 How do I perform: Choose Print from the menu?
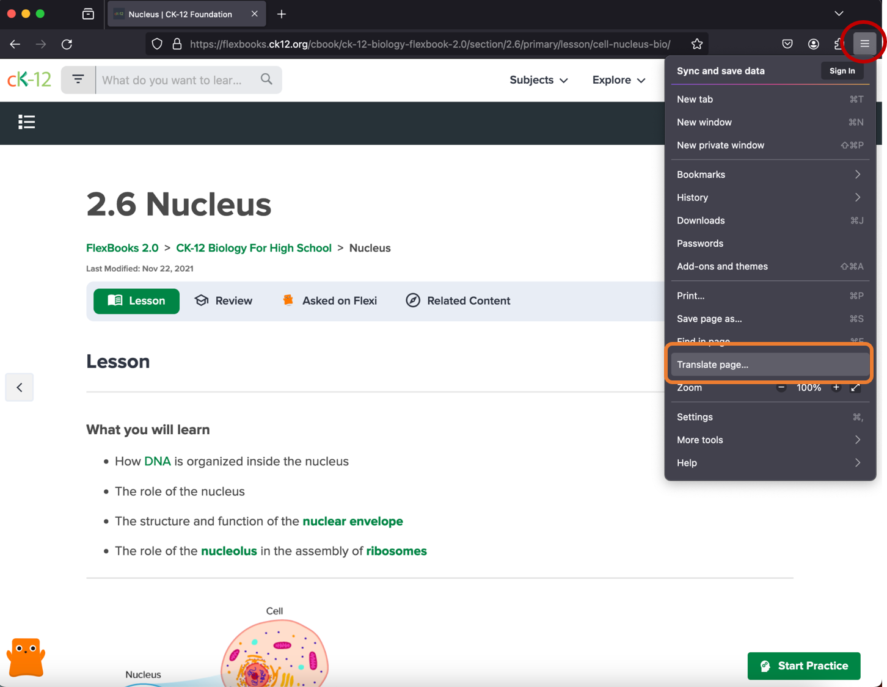770,296
